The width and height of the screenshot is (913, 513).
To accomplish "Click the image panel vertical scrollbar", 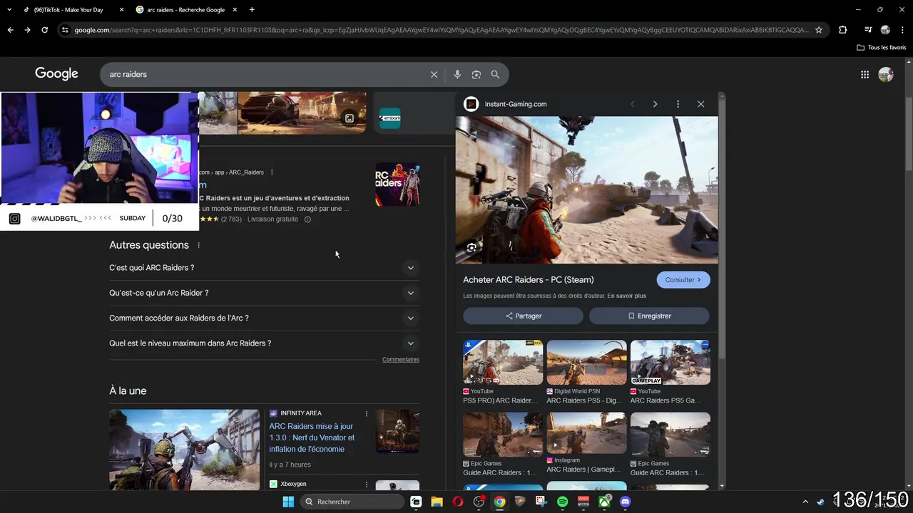I will pos(722,228).
